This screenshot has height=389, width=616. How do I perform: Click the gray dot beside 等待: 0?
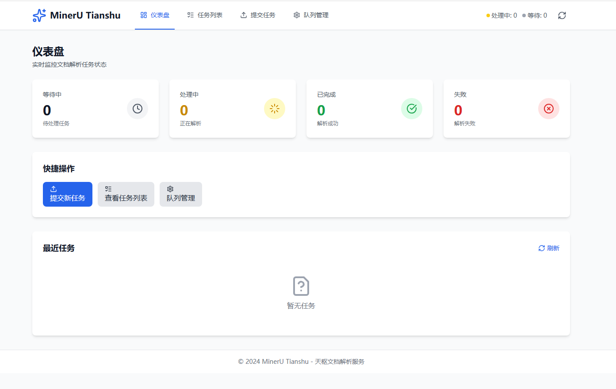pos(523,15)
